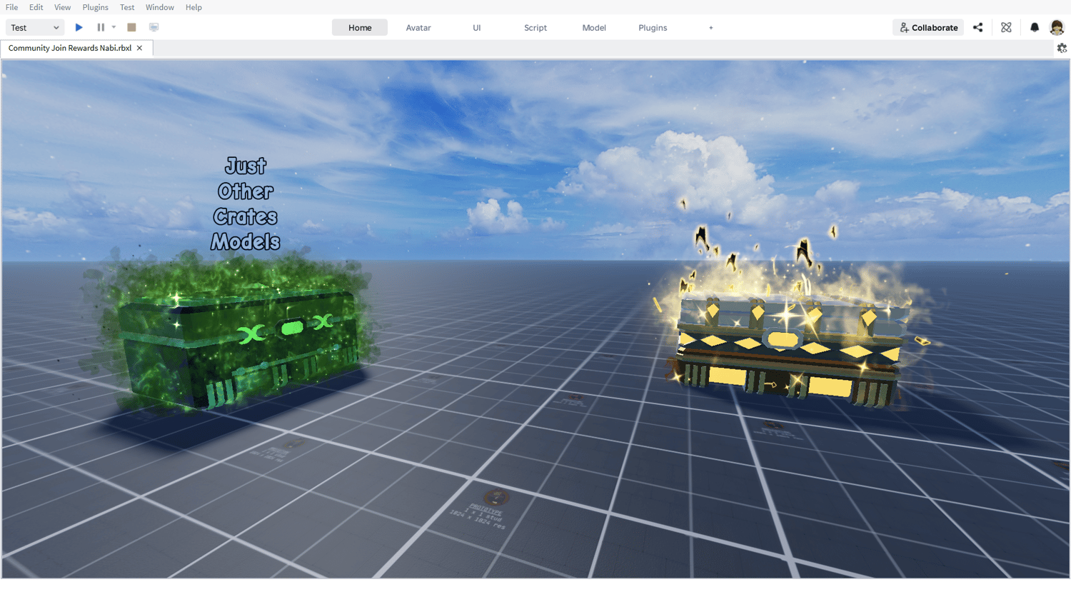
Task: Switch to the Home toolbar tab
Action: [x=360, y=28]
